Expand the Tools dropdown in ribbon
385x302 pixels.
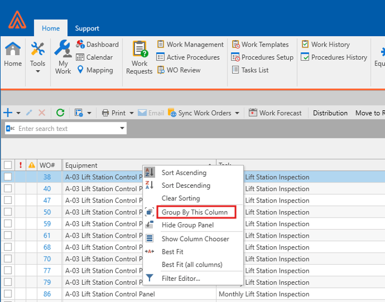38,71
